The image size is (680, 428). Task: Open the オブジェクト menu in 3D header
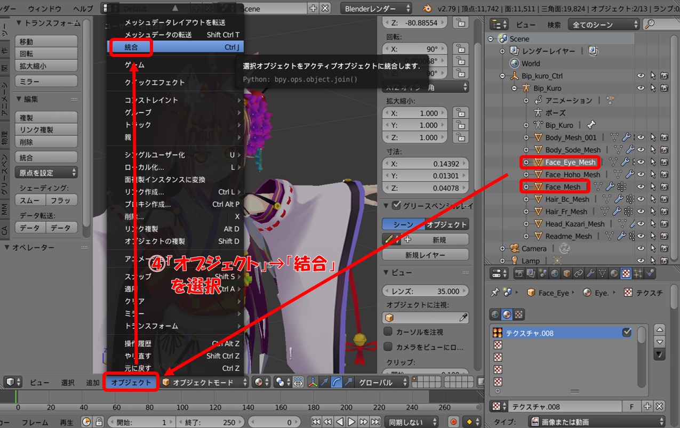(131, 382)
